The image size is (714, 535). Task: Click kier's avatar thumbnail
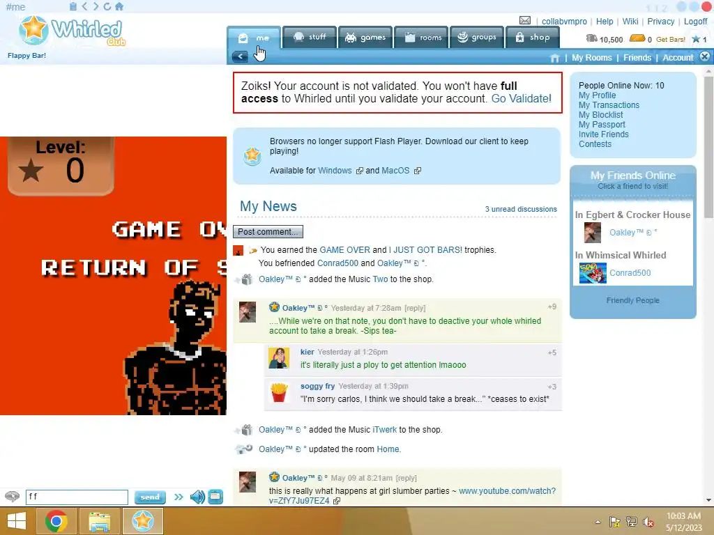tap(279, 358)
